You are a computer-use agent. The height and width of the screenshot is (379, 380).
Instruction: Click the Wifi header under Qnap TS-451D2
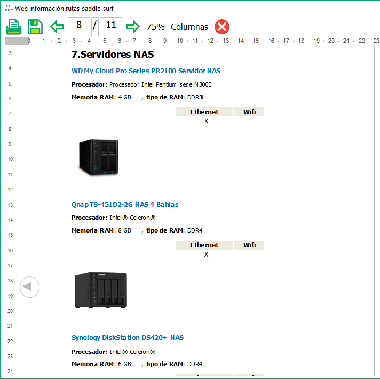click(x=249, y=245)
